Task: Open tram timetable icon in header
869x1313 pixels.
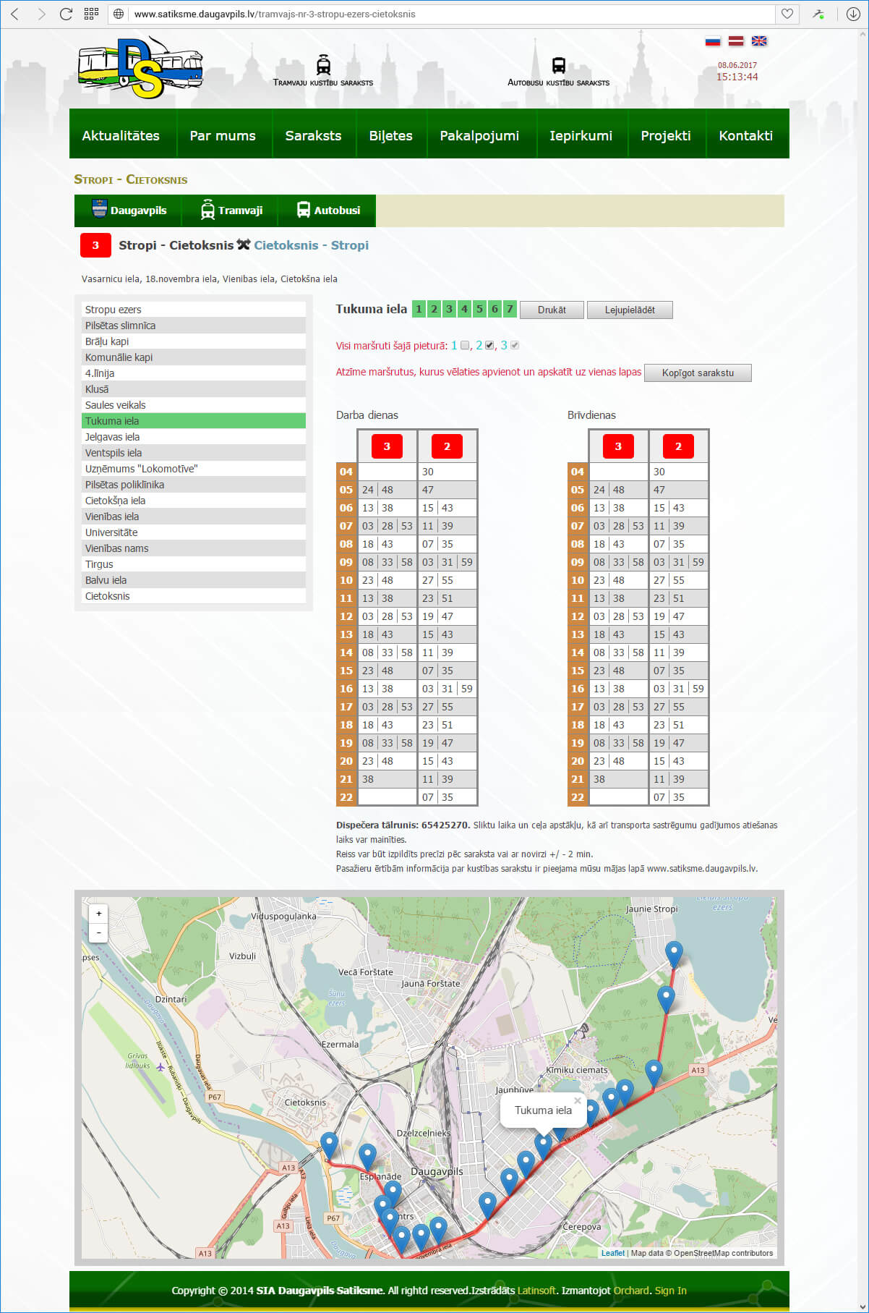Action: click(x=323, y=65)
